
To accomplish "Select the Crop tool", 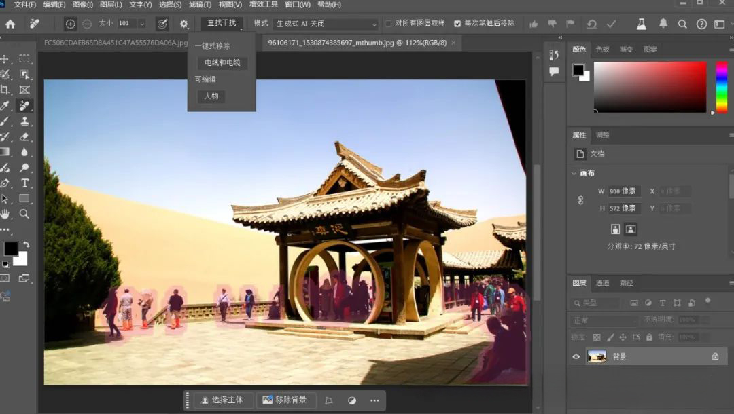I will pos(5,90).
